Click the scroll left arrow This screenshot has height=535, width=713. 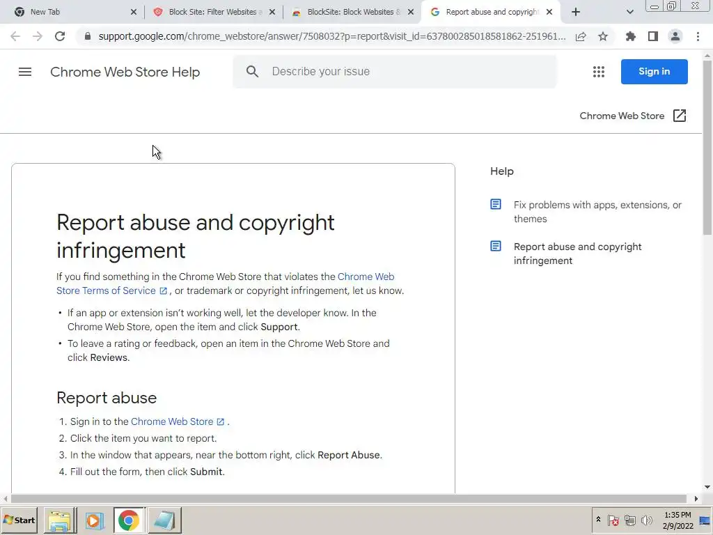click(x=6, y=499)
